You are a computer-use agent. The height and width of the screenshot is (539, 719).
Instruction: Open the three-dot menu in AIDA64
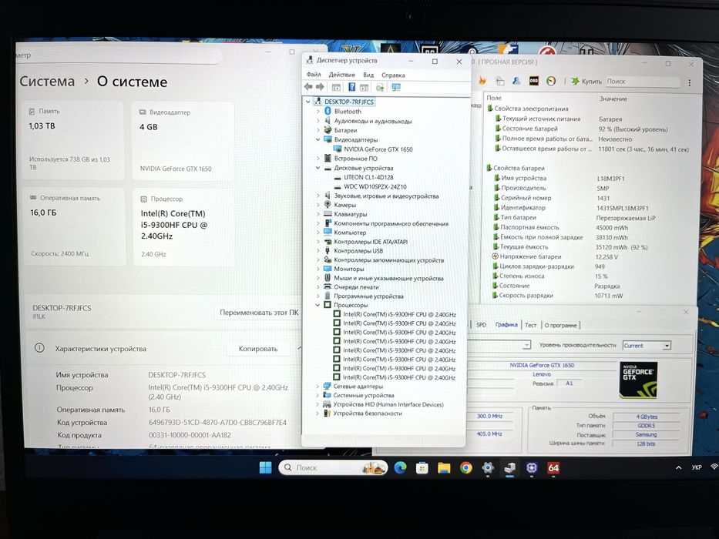coord(689,82)
